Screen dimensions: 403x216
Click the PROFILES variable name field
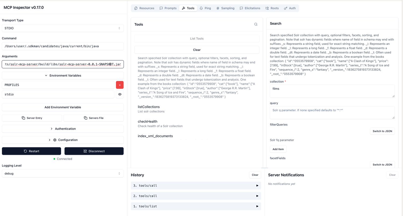click(x=58, y=85)
